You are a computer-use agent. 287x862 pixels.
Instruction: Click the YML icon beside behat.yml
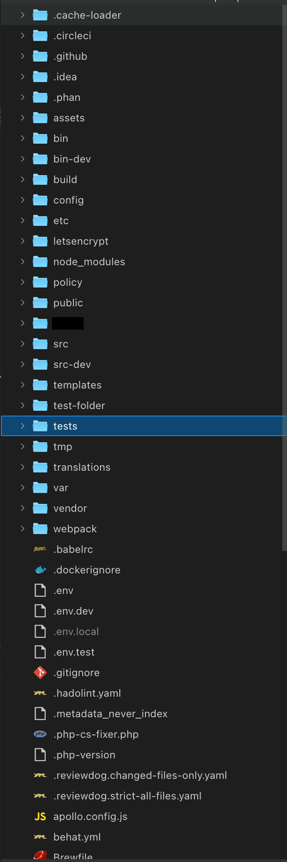tap(40, 837)
